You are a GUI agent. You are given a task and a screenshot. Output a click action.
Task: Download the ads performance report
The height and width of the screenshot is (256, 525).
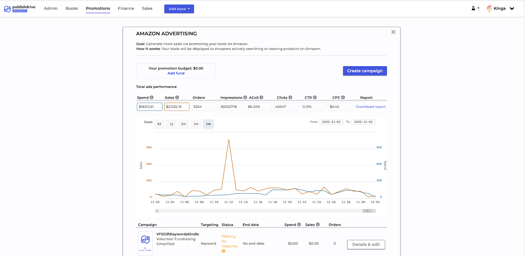point(370,107)
